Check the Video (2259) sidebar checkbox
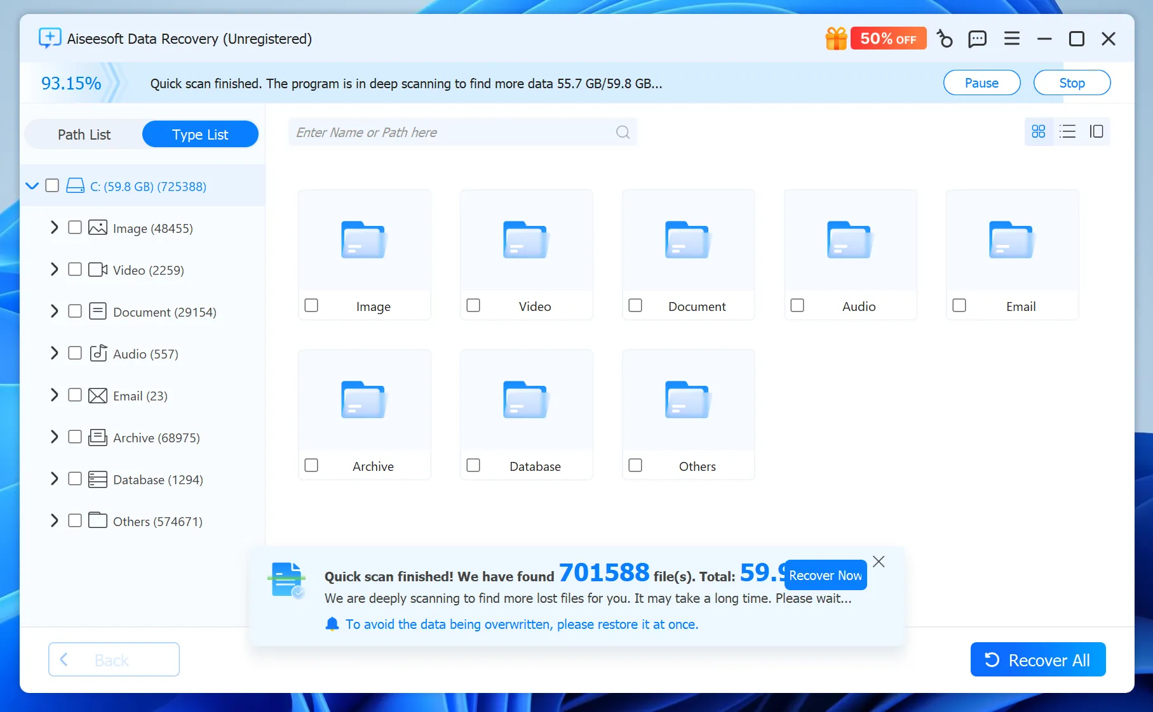 tap(74, 269)
